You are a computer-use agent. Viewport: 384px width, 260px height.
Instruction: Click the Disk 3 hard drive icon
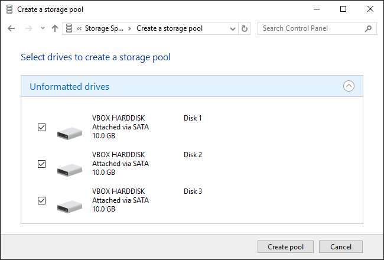click(70, 206)
